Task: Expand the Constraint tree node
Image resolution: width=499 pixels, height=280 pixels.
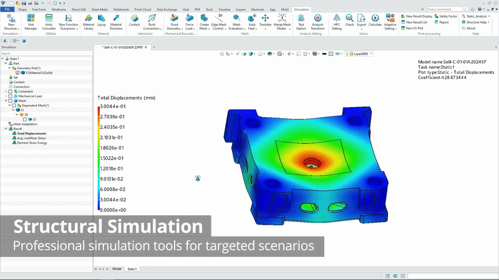Action: click(x=6, y=91)
